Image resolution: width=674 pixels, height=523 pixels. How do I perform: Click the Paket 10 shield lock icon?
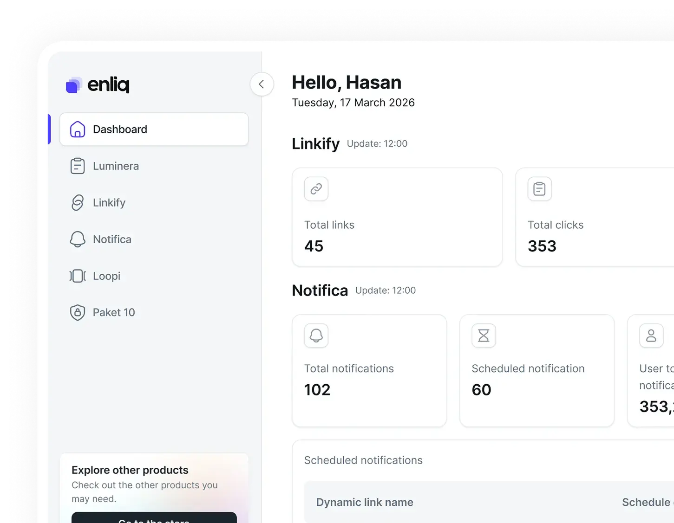click(x=78, y=313)
